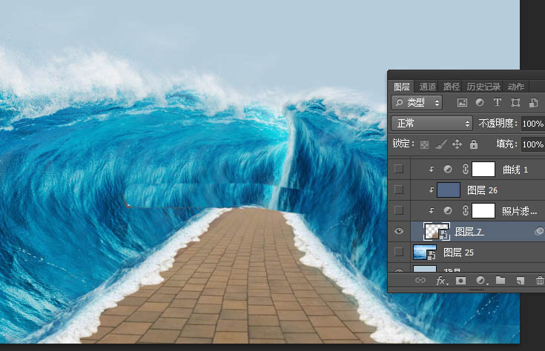Select the 图层 7 layer name
Screen dimensions: 545x351
pyautogui.click(x=469, y=232)
